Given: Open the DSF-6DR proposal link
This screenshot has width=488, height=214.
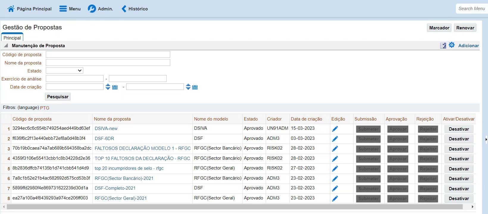Looking at the screenshot, I should coord(104,139).
